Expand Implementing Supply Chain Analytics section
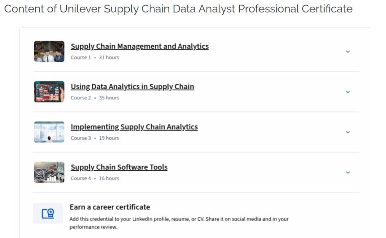Screen dimensions: 386x238 click(x=348, y=132)
